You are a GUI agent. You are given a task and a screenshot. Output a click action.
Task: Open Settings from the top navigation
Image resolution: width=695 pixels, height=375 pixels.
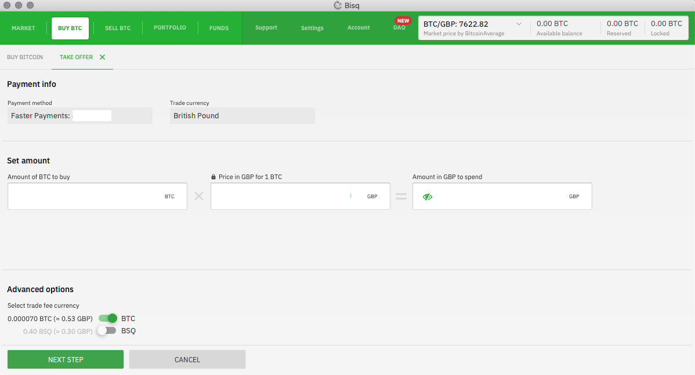tap(313, 28)
